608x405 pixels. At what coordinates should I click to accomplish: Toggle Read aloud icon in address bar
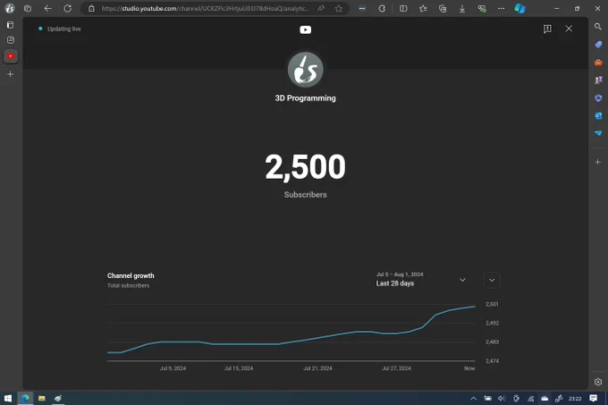[321, 8]
